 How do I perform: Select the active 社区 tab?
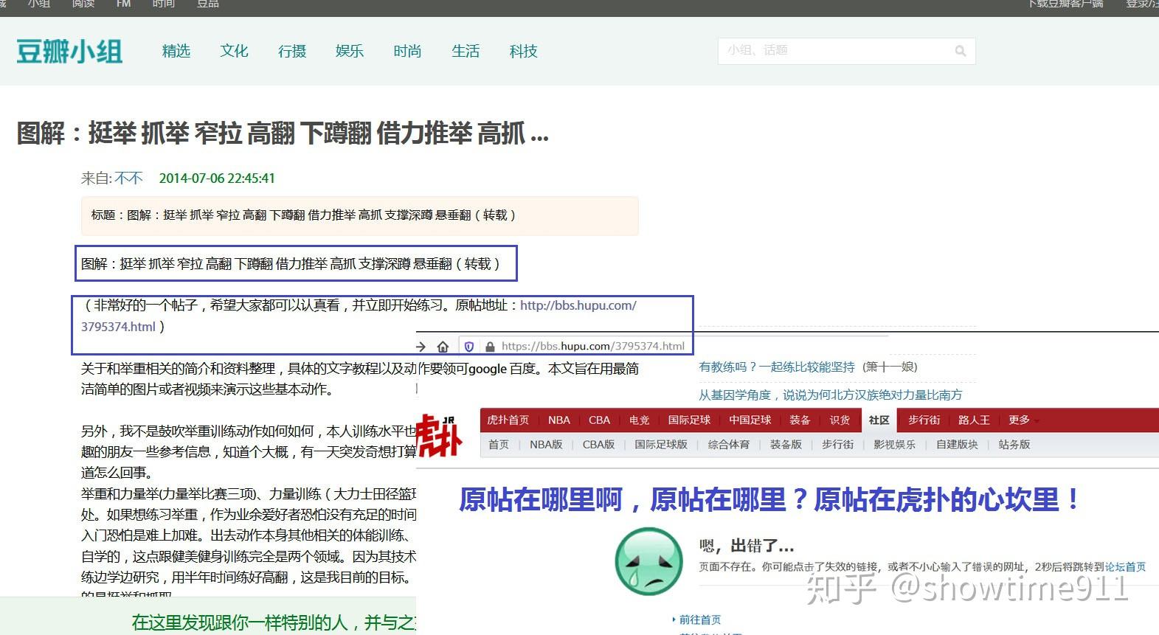click(x=879, y=420)
